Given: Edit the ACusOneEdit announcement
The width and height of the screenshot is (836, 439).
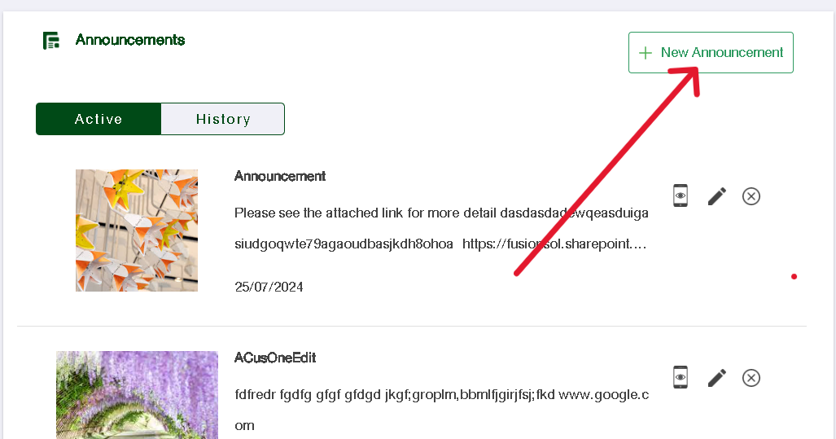Looking at the screenshot, I should pyautogui.click(x=716, y=378).
